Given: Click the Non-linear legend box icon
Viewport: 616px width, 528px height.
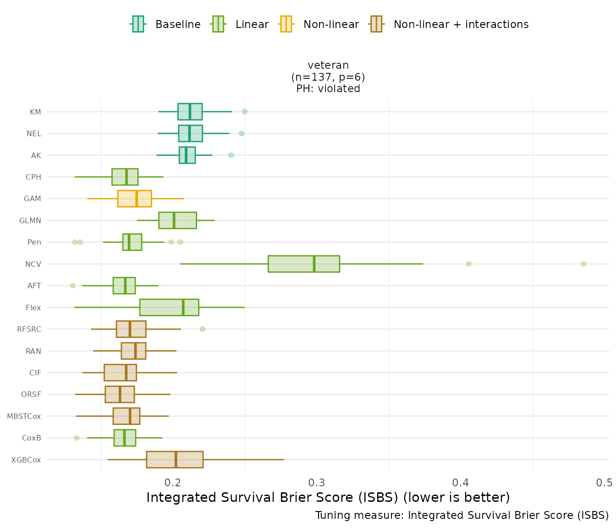Looking at the screenshot, I should pyautogui.click(x=286, y=24).
